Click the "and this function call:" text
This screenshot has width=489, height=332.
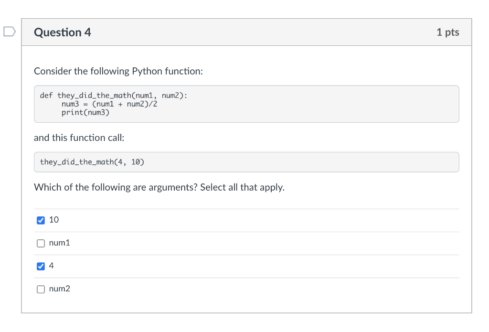pos(79,138)
